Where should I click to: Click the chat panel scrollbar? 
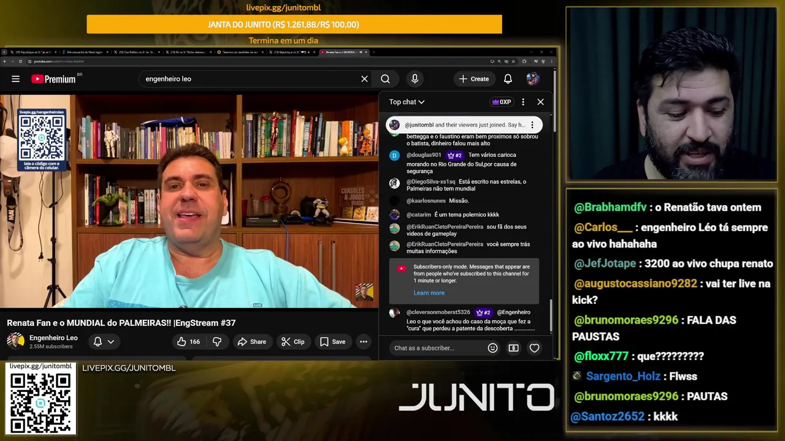[x=551, y=315]
